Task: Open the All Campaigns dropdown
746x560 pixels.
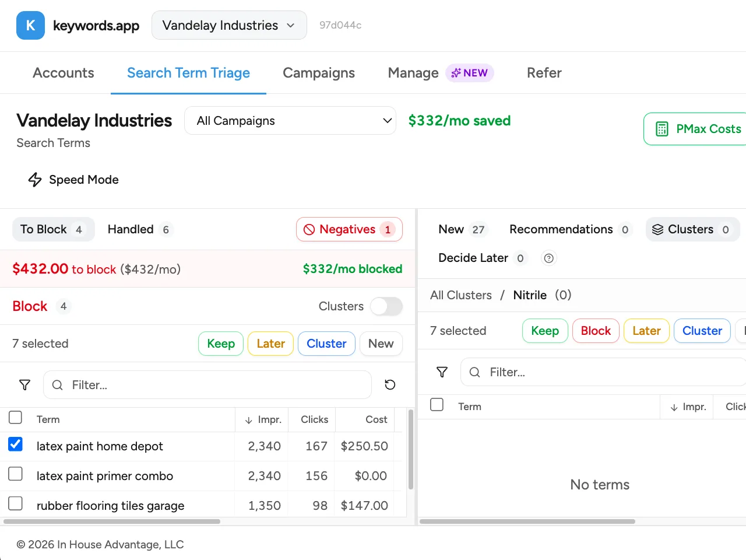Action: click(x=290, y=121)
